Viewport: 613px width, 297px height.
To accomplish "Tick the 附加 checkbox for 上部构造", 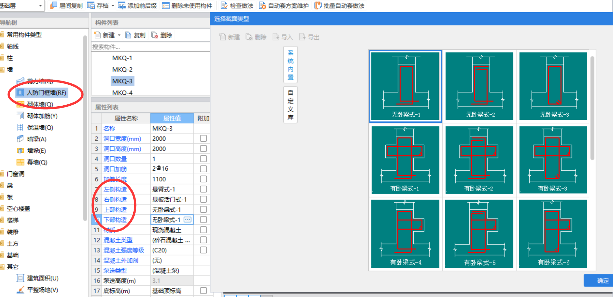I will tap(203, 209).
